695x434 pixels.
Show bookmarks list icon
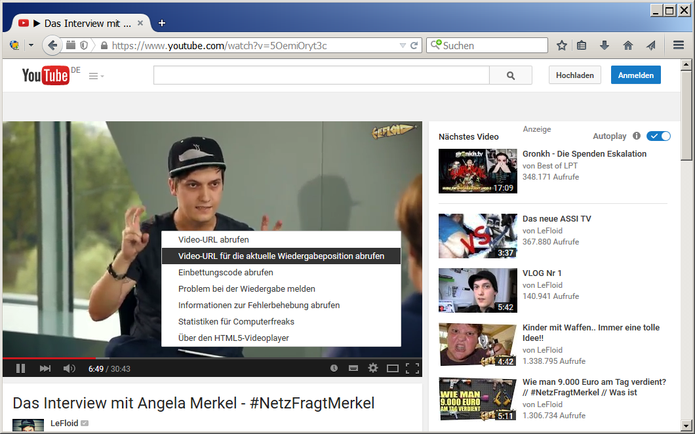click(582, 45)
